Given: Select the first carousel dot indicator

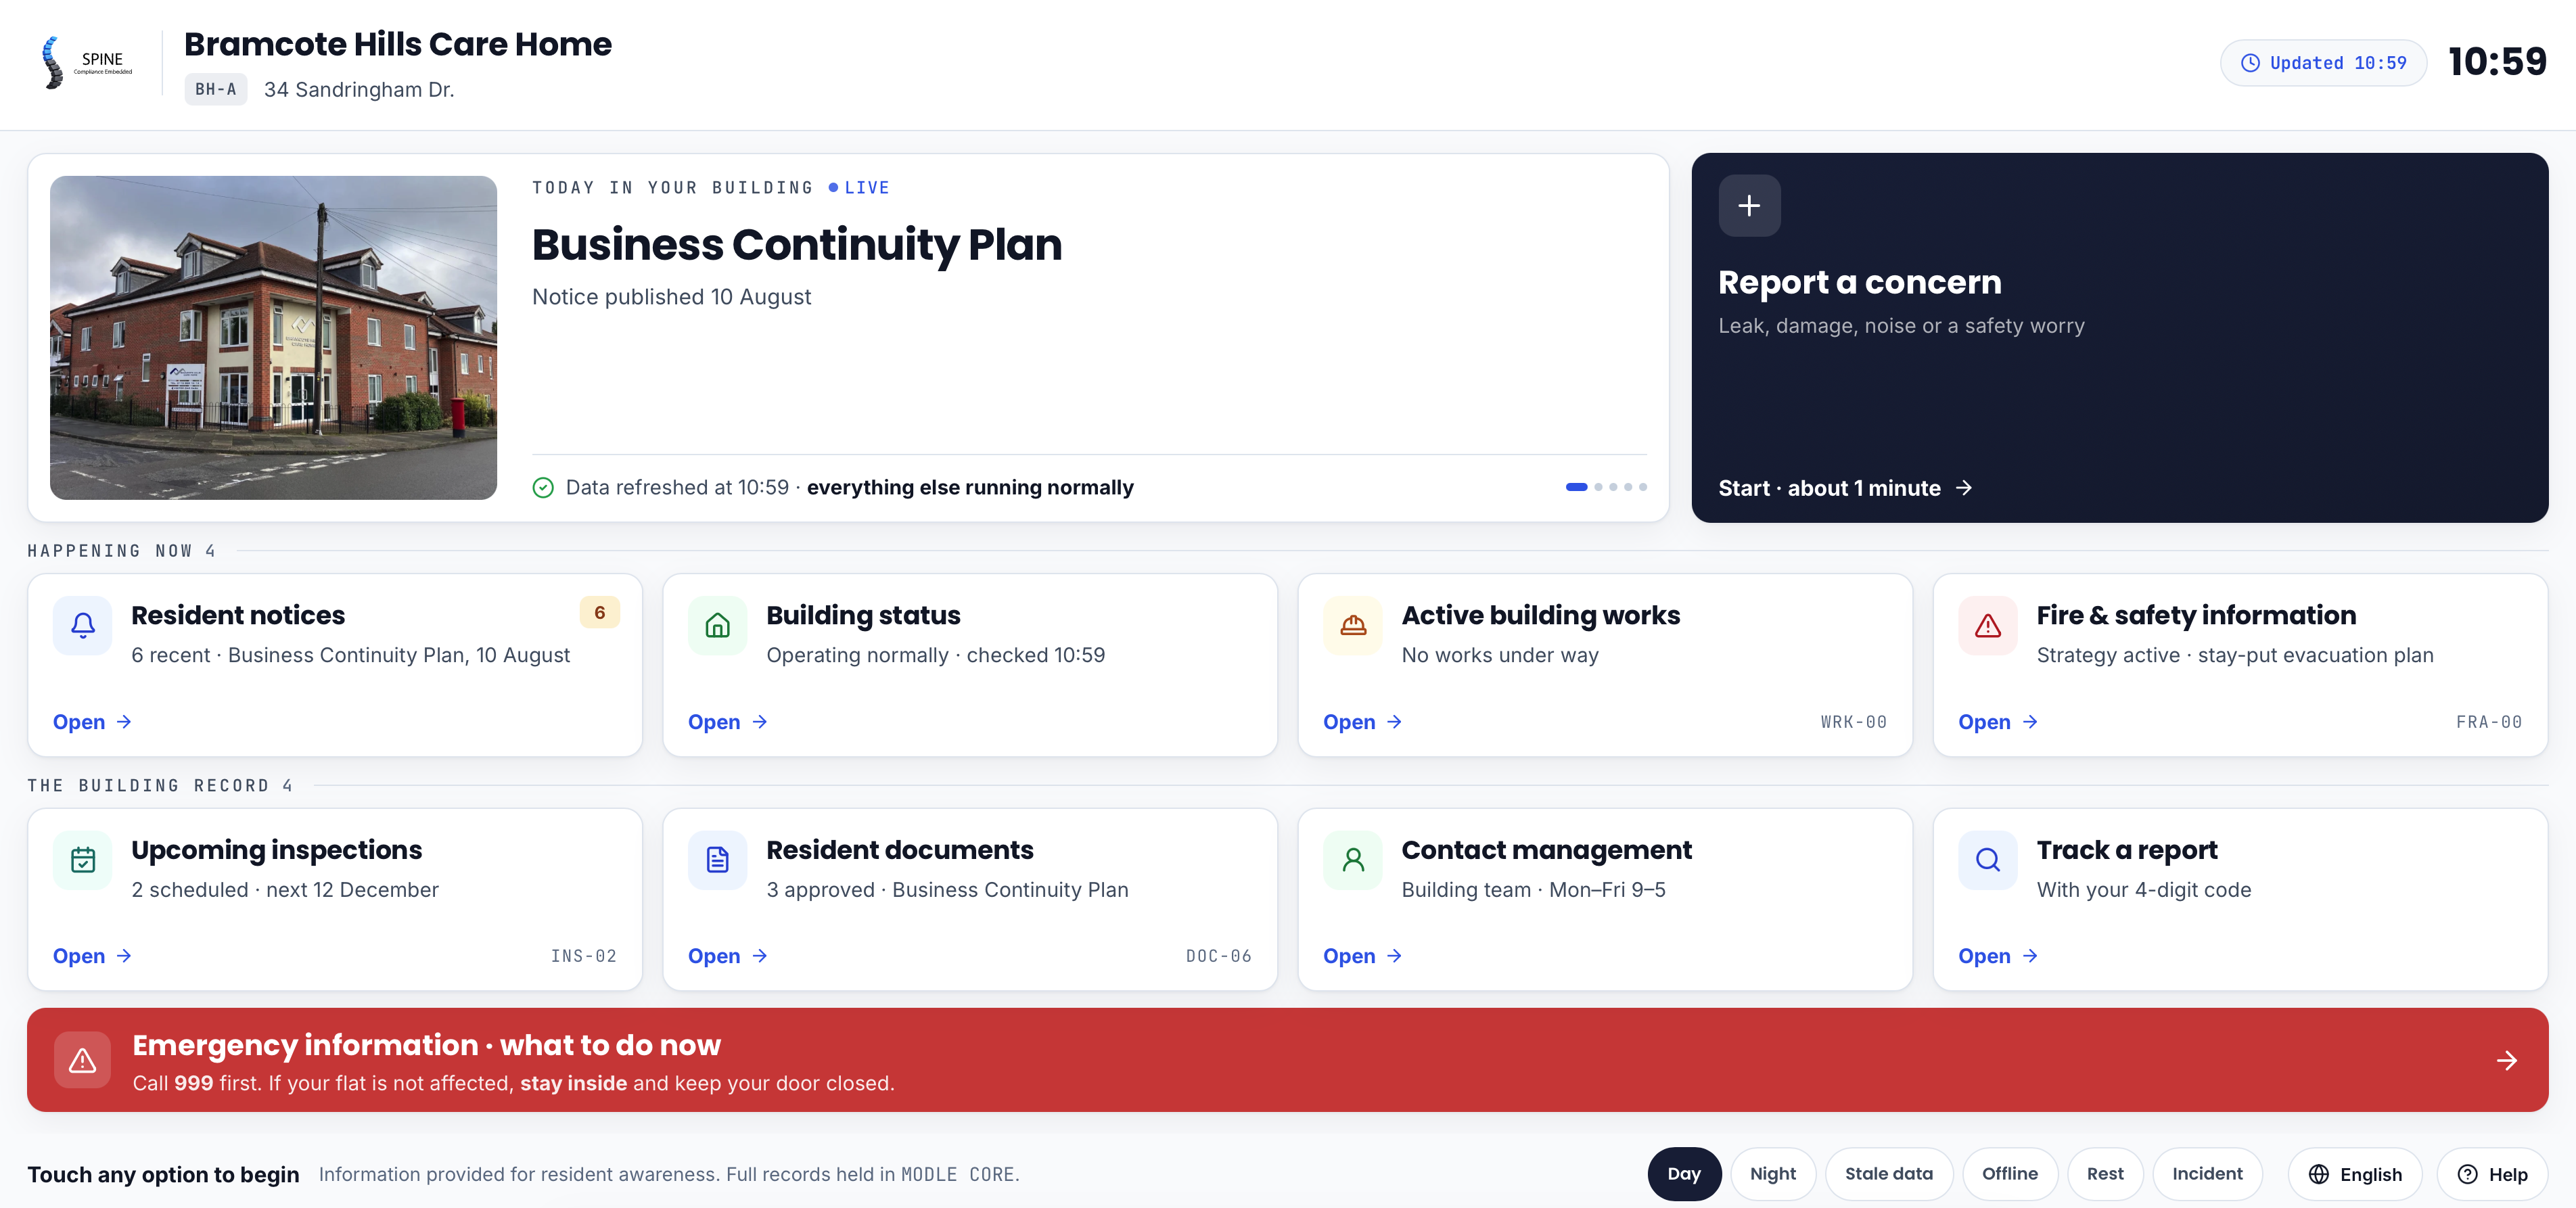Looking at the screenshot, I should (x=1576, y=487).
